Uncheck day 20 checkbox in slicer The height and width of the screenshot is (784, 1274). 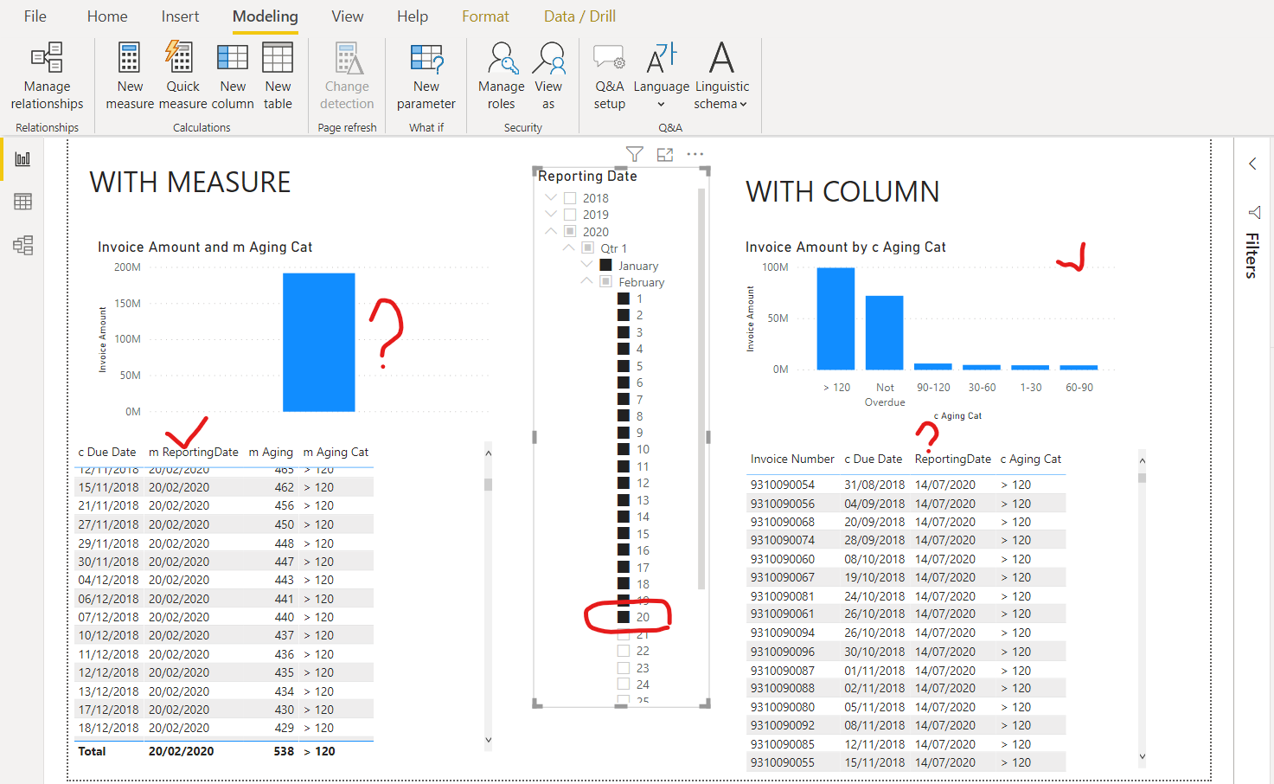624,617
